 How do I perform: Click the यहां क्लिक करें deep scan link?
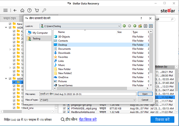[x=88, y=119]
